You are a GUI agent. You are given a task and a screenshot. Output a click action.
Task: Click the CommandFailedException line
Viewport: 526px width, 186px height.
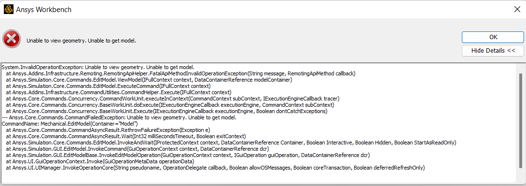point(119,118)
